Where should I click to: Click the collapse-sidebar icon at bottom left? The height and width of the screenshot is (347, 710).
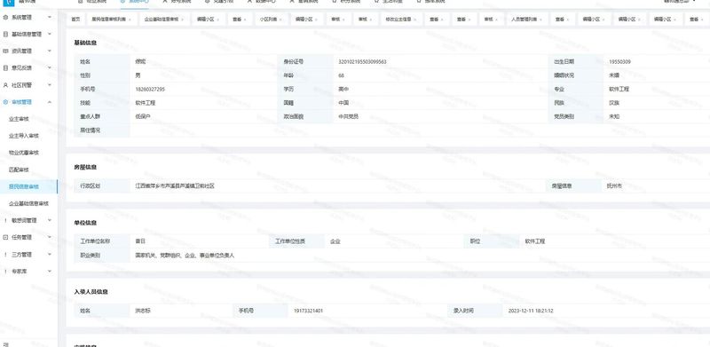pyautogui.click(x=5, y=344)
